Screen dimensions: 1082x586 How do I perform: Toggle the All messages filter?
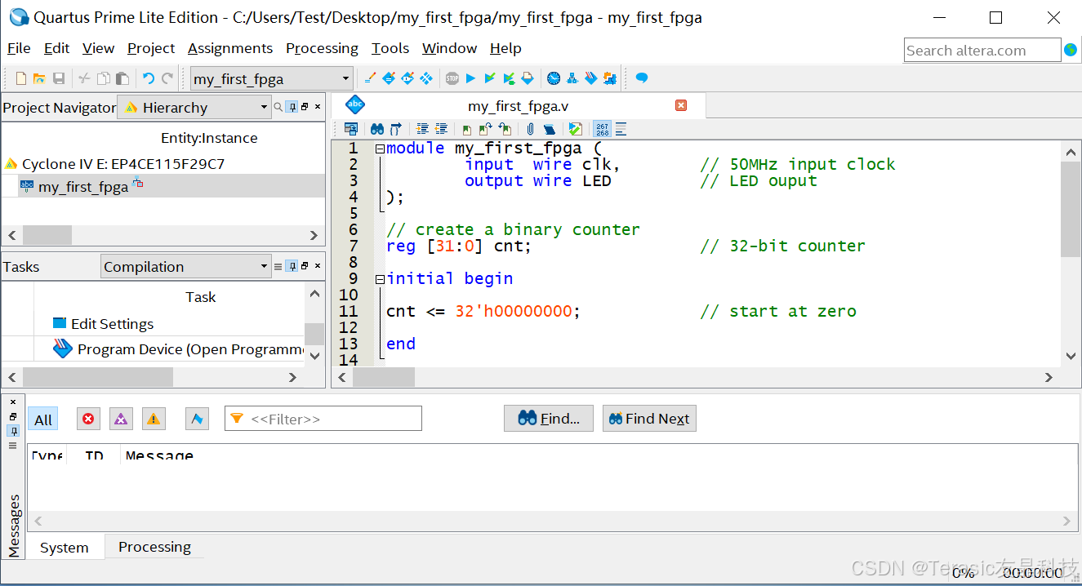(43, 420)
